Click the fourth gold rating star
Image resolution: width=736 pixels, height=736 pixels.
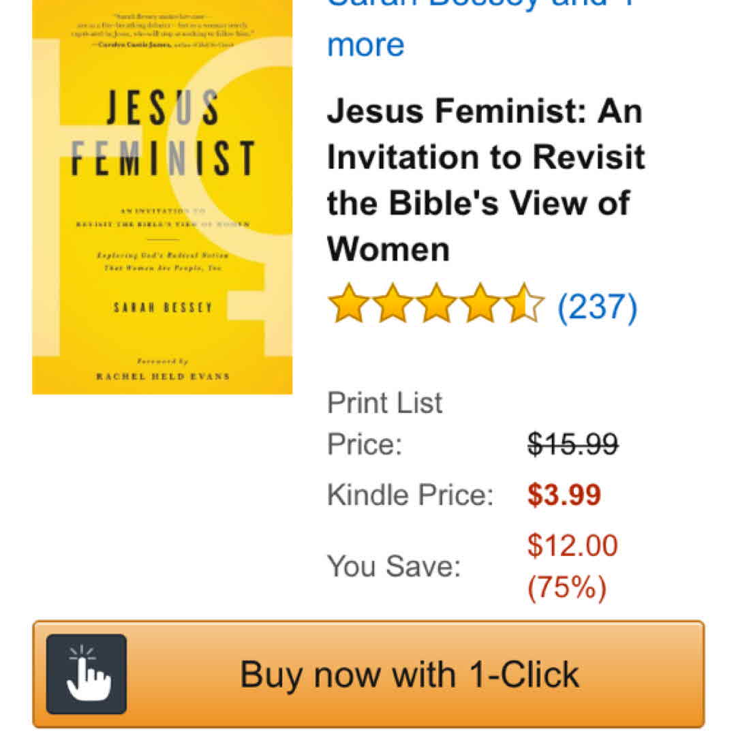coord(482,304)
